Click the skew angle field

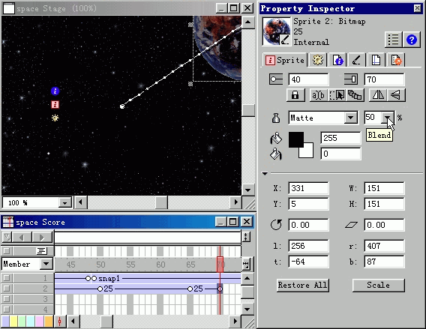click(384, 225)
